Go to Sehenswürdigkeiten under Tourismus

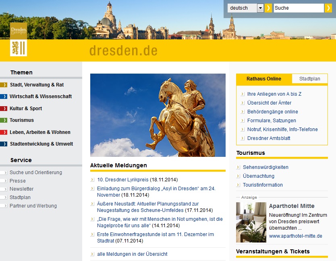coord(265,167)
